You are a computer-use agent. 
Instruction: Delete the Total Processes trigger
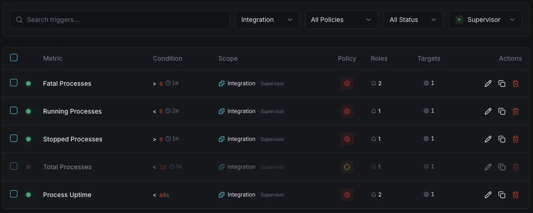pos(516,166)
